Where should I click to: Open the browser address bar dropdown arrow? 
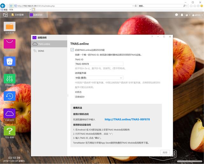point(133,6)
